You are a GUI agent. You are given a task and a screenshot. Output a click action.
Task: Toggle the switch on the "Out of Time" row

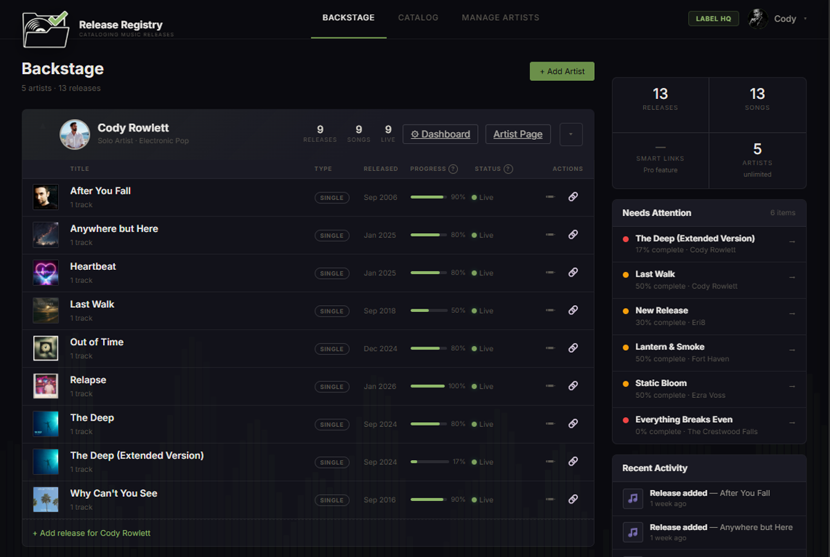coord(550,347)
